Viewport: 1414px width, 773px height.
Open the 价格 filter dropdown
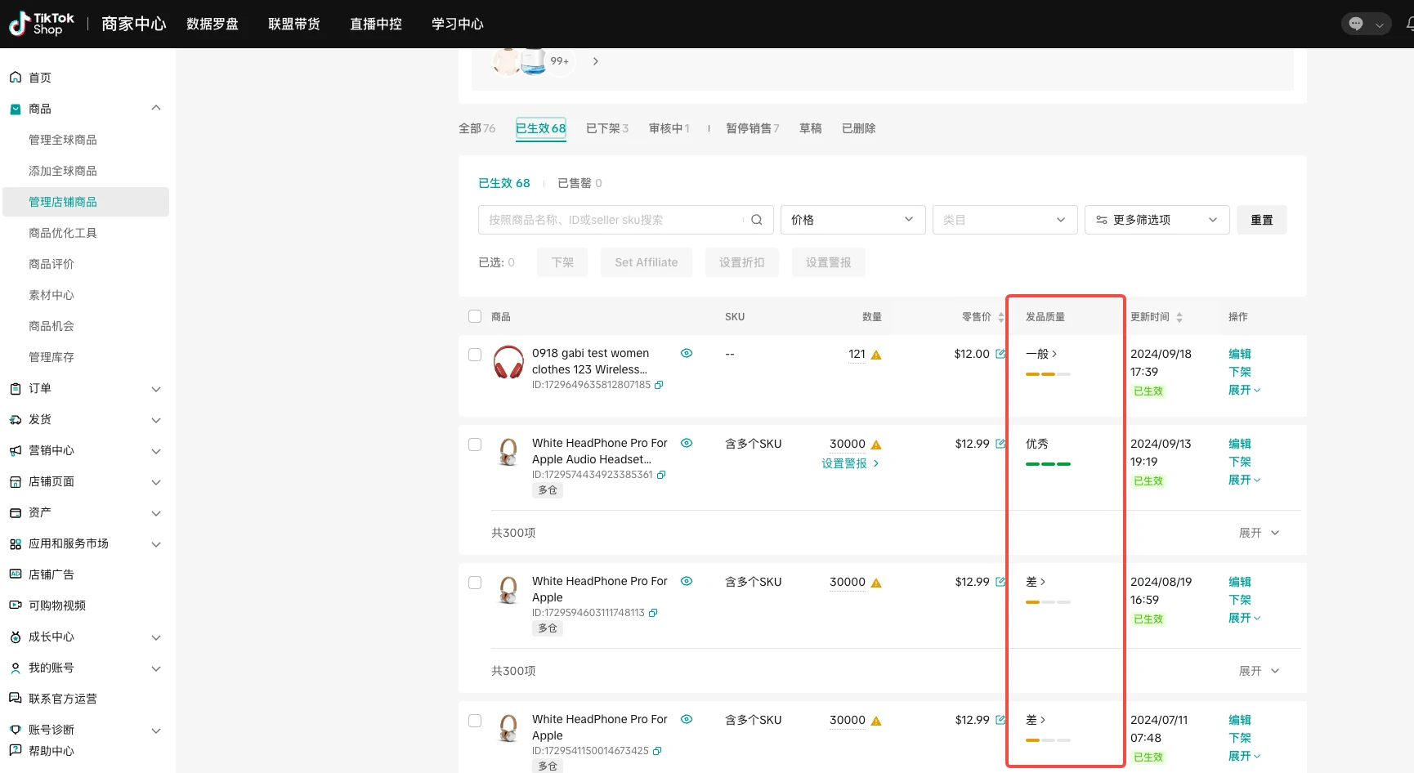click(x=852, y=219)
